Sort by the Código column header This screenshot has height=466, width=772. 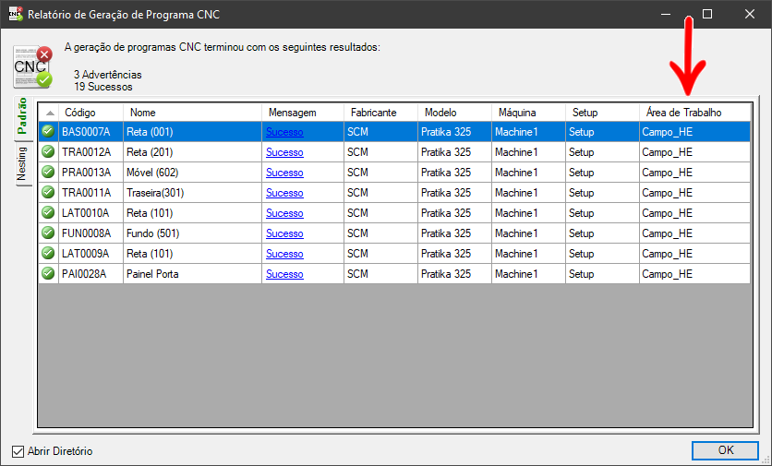coord(90,113)
